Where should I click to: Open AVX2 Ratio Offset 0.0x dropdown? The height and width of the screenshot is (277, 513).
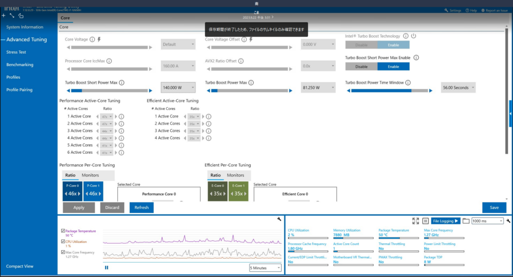point(318,66)
